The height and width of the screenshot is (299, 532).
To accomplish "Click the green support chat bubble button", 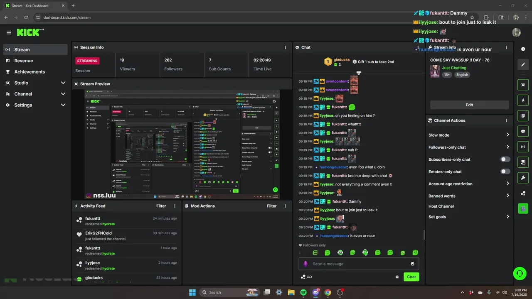I will coord(520,273).
